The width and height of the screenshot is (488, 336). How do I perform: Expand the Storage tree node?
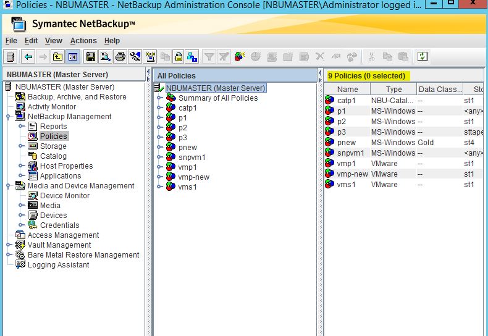(x=21, y=146)
